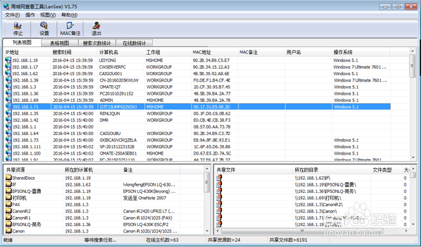The width and height of the screenshot is (421, 247).
Task: Click the CanoniR2 share icon
Action: (9, 211)
